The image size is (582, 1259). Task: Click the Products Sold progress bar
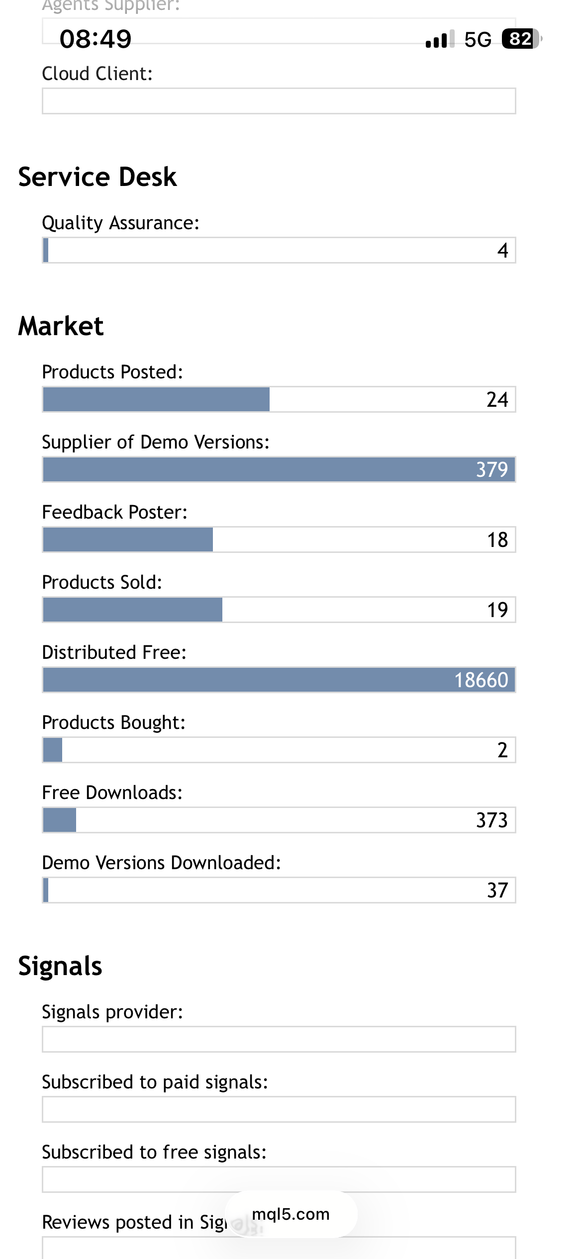[x=279, y=610]
